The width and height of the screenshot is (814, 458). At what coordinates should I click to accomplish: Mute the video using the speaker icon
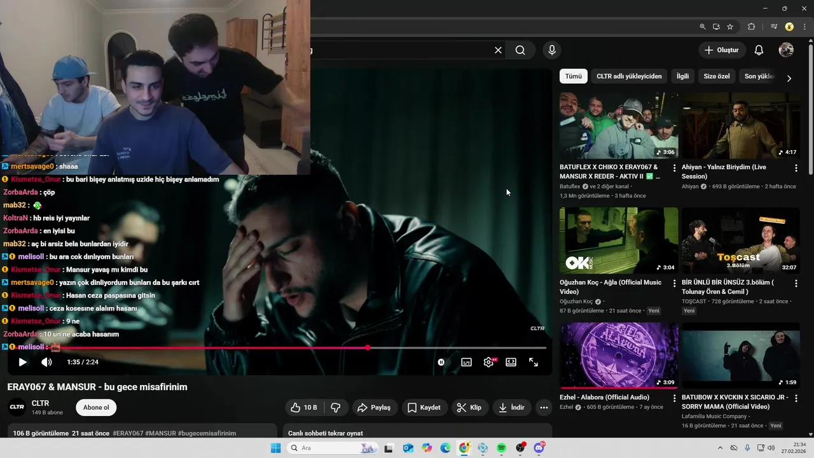(x=47, y=362)
